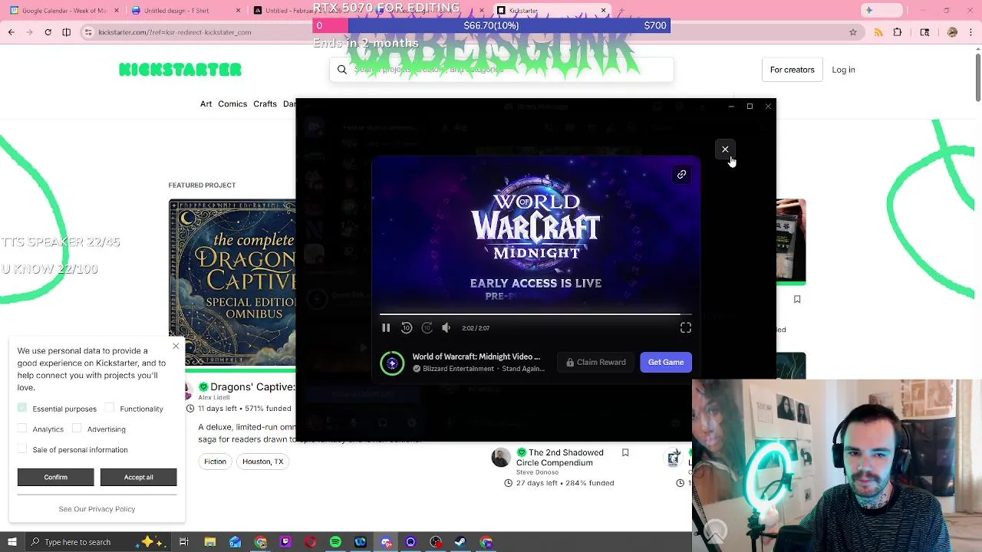Image resolution: width=982 pixels, height=552 pixels.
Task: Switch to the Google Calendar tab
Action: [64, 11]
